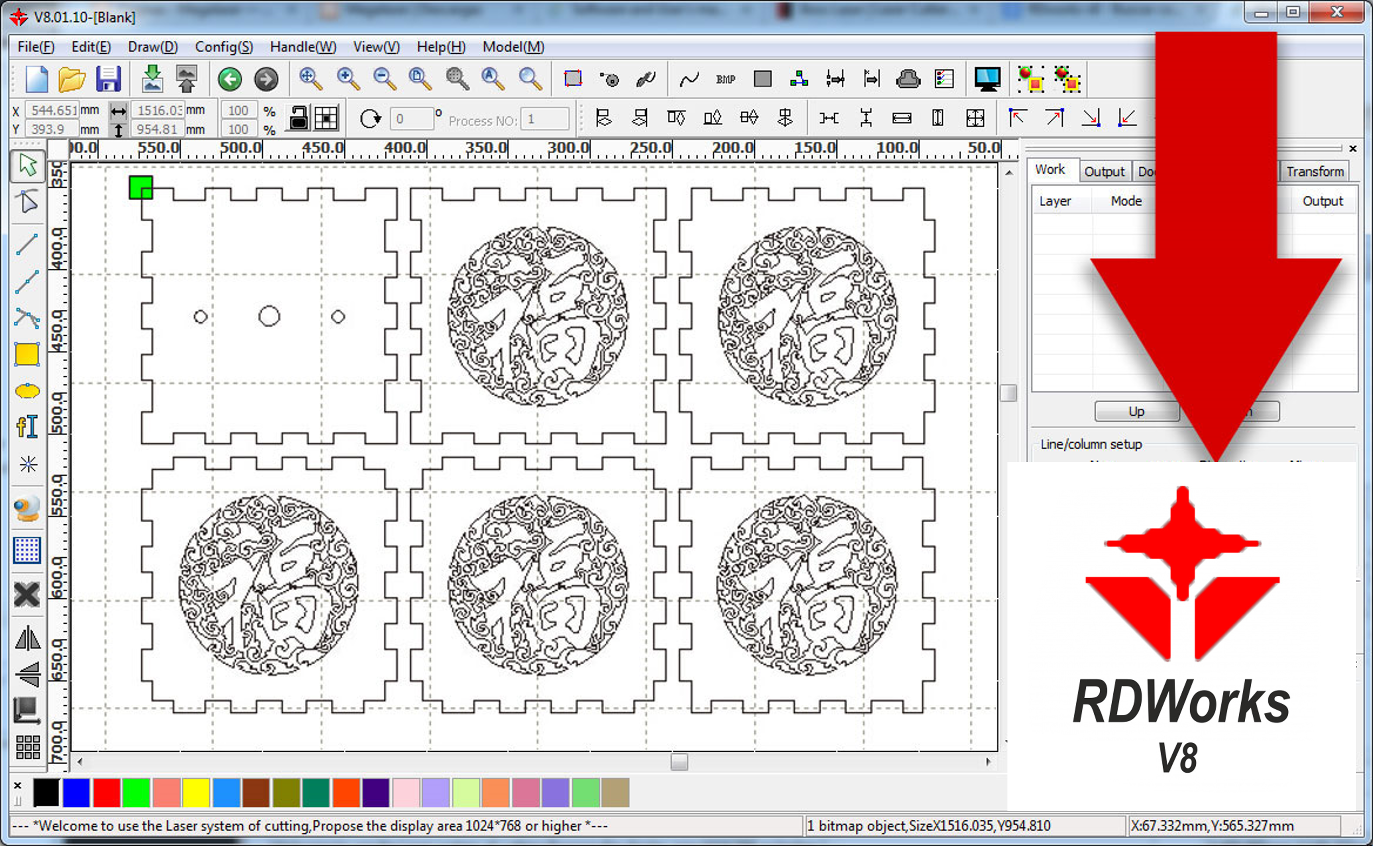
Task: Select the rectangle drawing tool
Action: (27, 355)
